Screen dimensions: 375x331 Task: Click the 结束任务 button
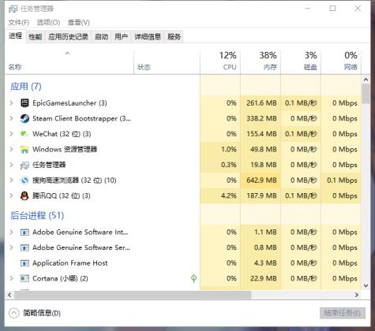(x=343, y=313)
